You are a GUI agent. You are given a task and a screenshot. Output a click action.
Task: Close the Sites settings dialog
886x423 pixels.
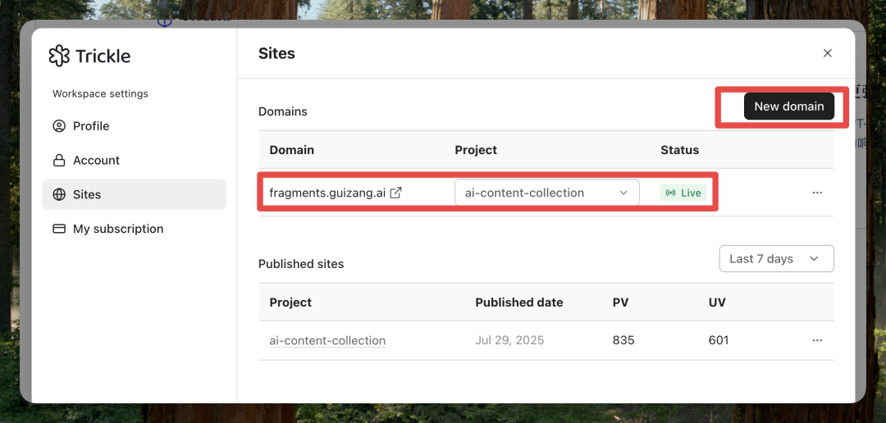coord(827,53)
